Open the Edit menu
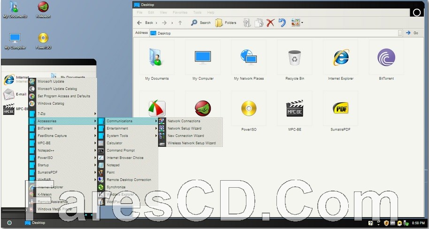The height and width of the screenshot is (229, 429). pos(151,13)
